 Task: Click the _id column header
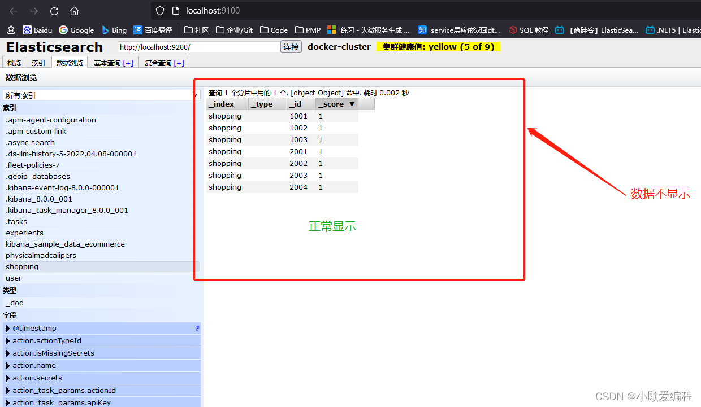(x=301, y=104)
